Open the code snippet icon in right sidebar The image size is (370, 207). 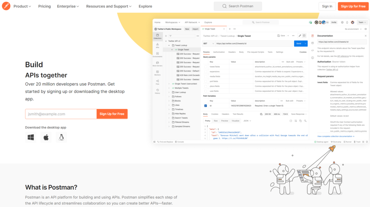point(313,51)
